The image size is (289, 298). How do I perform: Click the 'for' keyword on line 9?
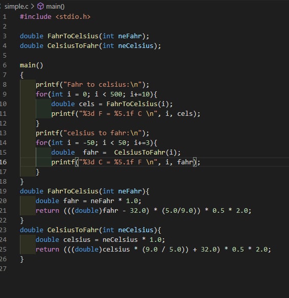tap(41, 94)
